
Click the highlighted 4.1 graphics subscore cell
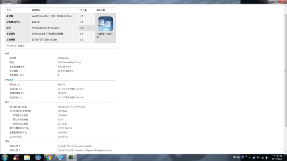click(x=87, y=28)
